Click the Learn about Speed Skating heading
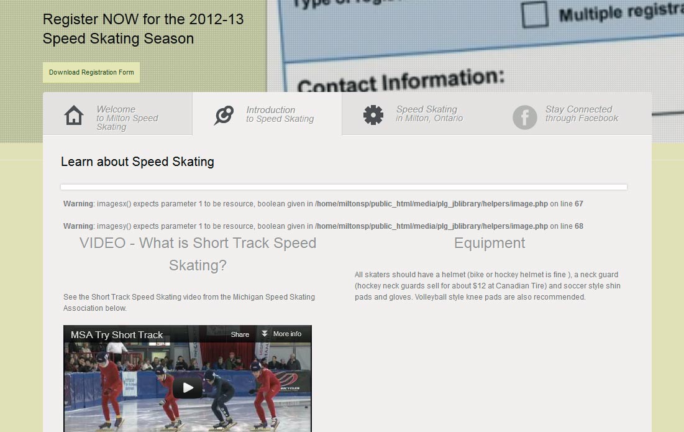The height and width of the screenshot is (432, 684). click(137, 162)
